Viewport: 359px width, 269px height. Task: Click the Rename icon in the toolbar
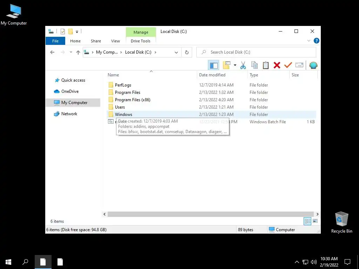tap(299, 65)
